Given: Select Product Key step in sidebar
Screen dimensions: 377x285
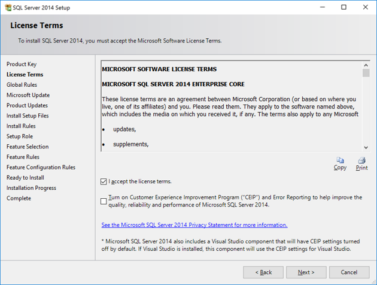Looking at the screenshot, I should click(22, 64).
